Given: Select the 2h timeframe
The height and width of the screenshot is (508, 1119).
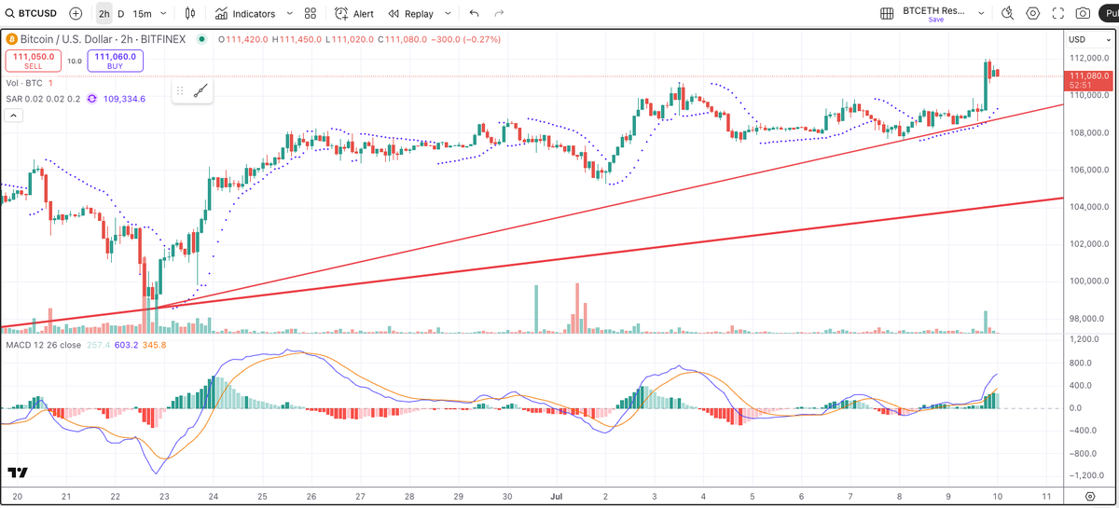Looking at the screenshot, I should click(104, 14).
